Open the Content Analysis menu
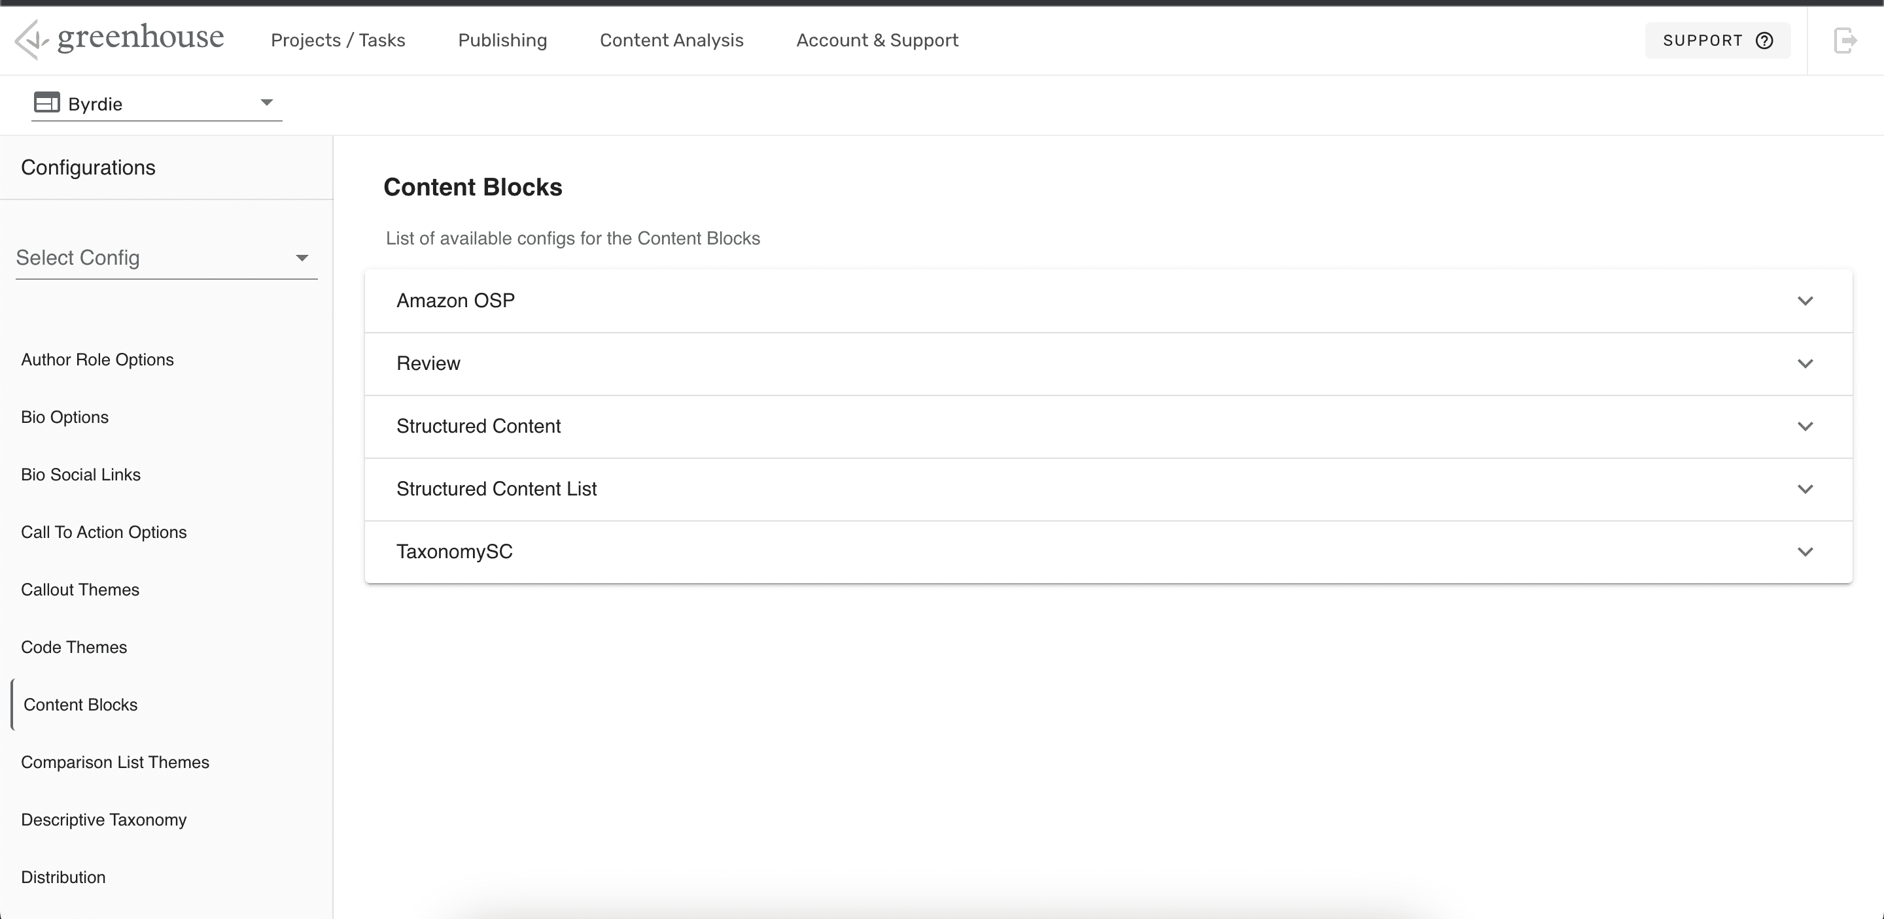This screenshot has height=919, width=1884. tap(671, 40)
